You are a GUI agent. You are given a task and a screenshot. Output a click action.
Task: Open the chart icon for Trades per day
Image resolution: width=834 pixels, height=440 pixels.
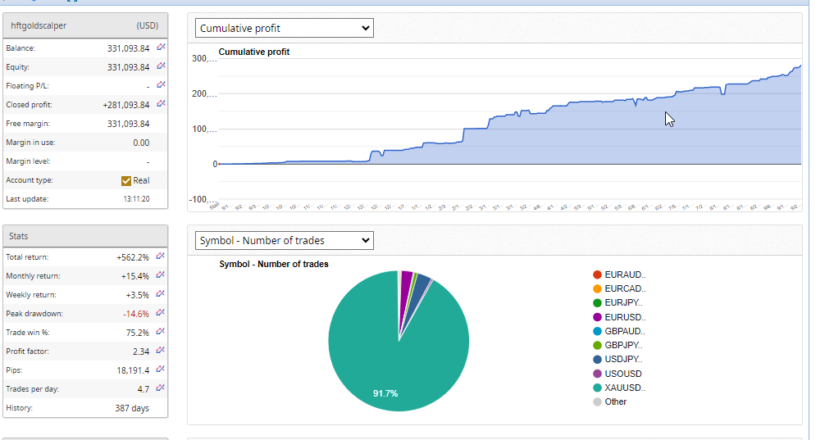162,388
